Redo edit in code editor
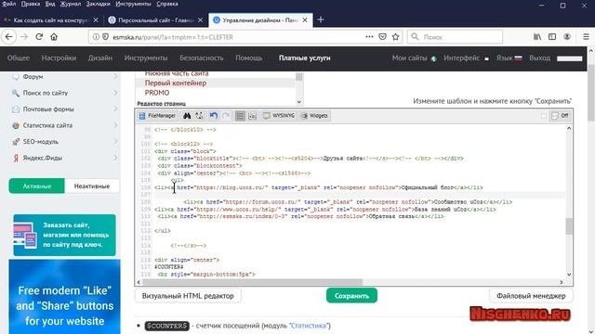 226,116
